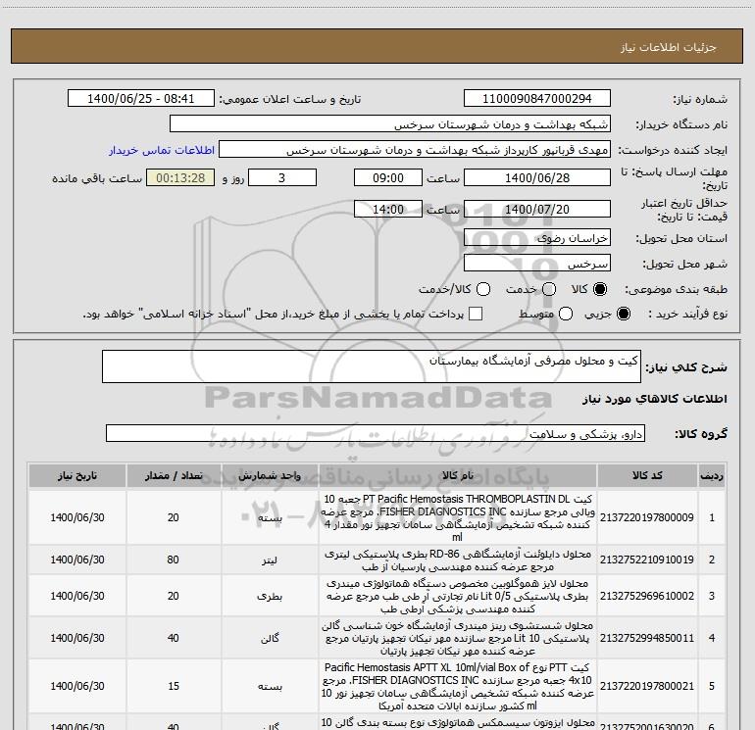Click the price validity date 1400/07/20
Screen dimensions: 755x730
coord(537,210)
